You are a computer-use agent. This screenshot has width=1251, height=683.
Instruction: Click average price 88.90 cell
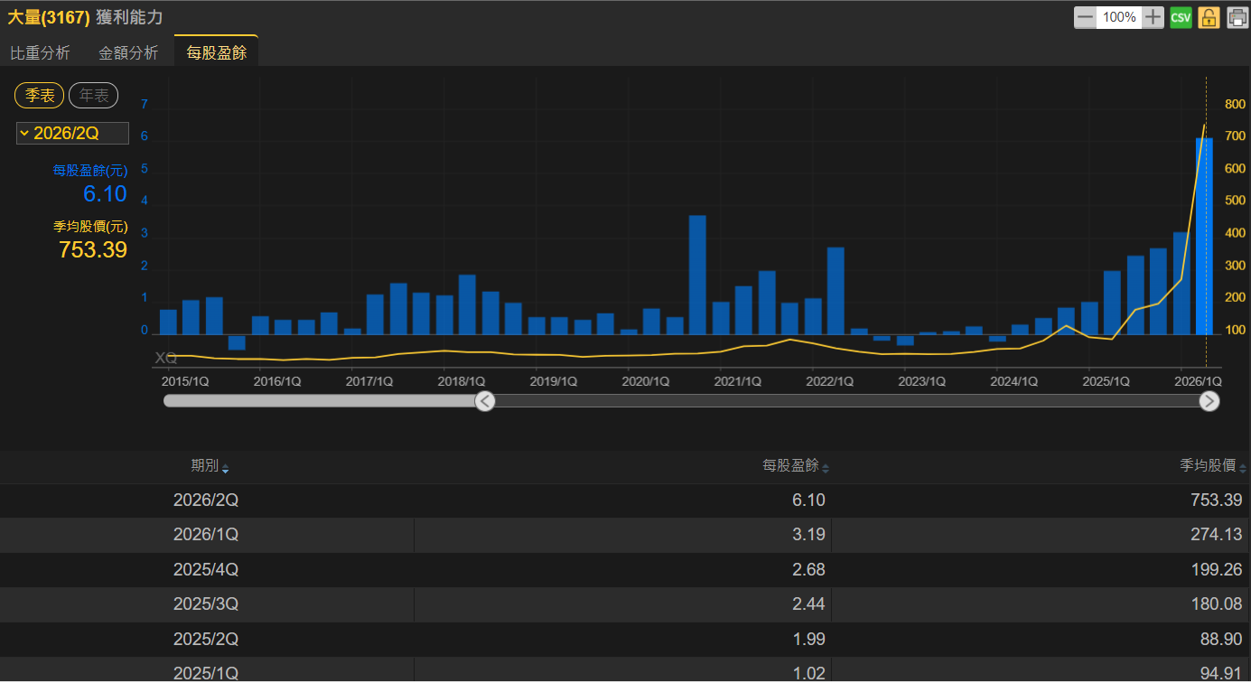[1223, 640]
